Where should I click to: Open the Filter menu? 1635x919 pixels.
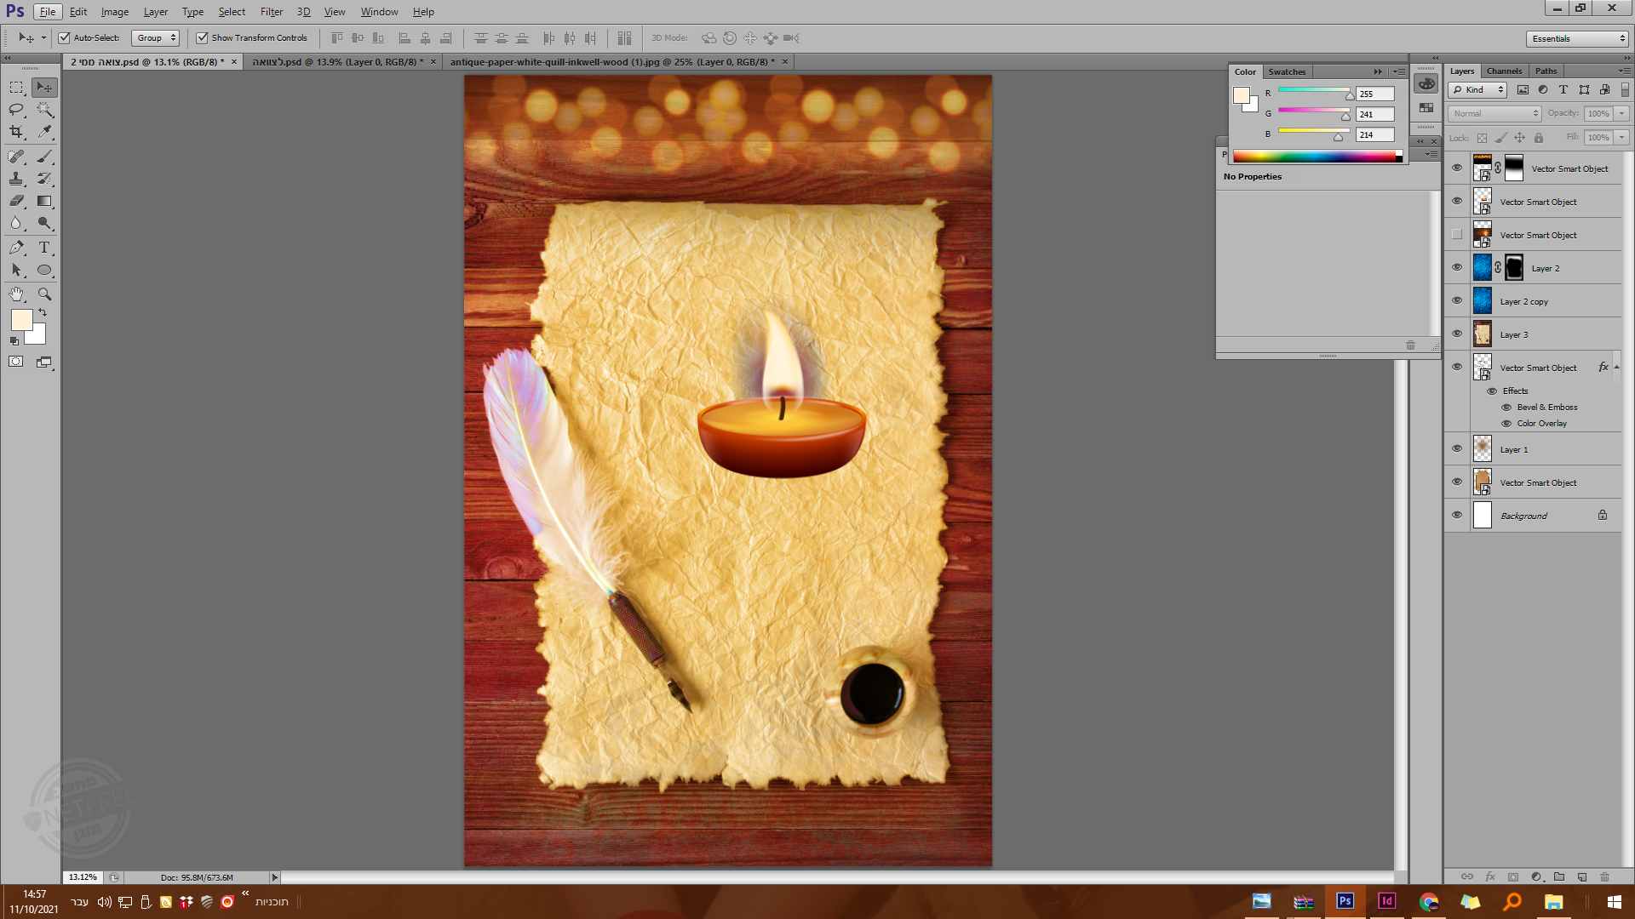click(271, 12)
